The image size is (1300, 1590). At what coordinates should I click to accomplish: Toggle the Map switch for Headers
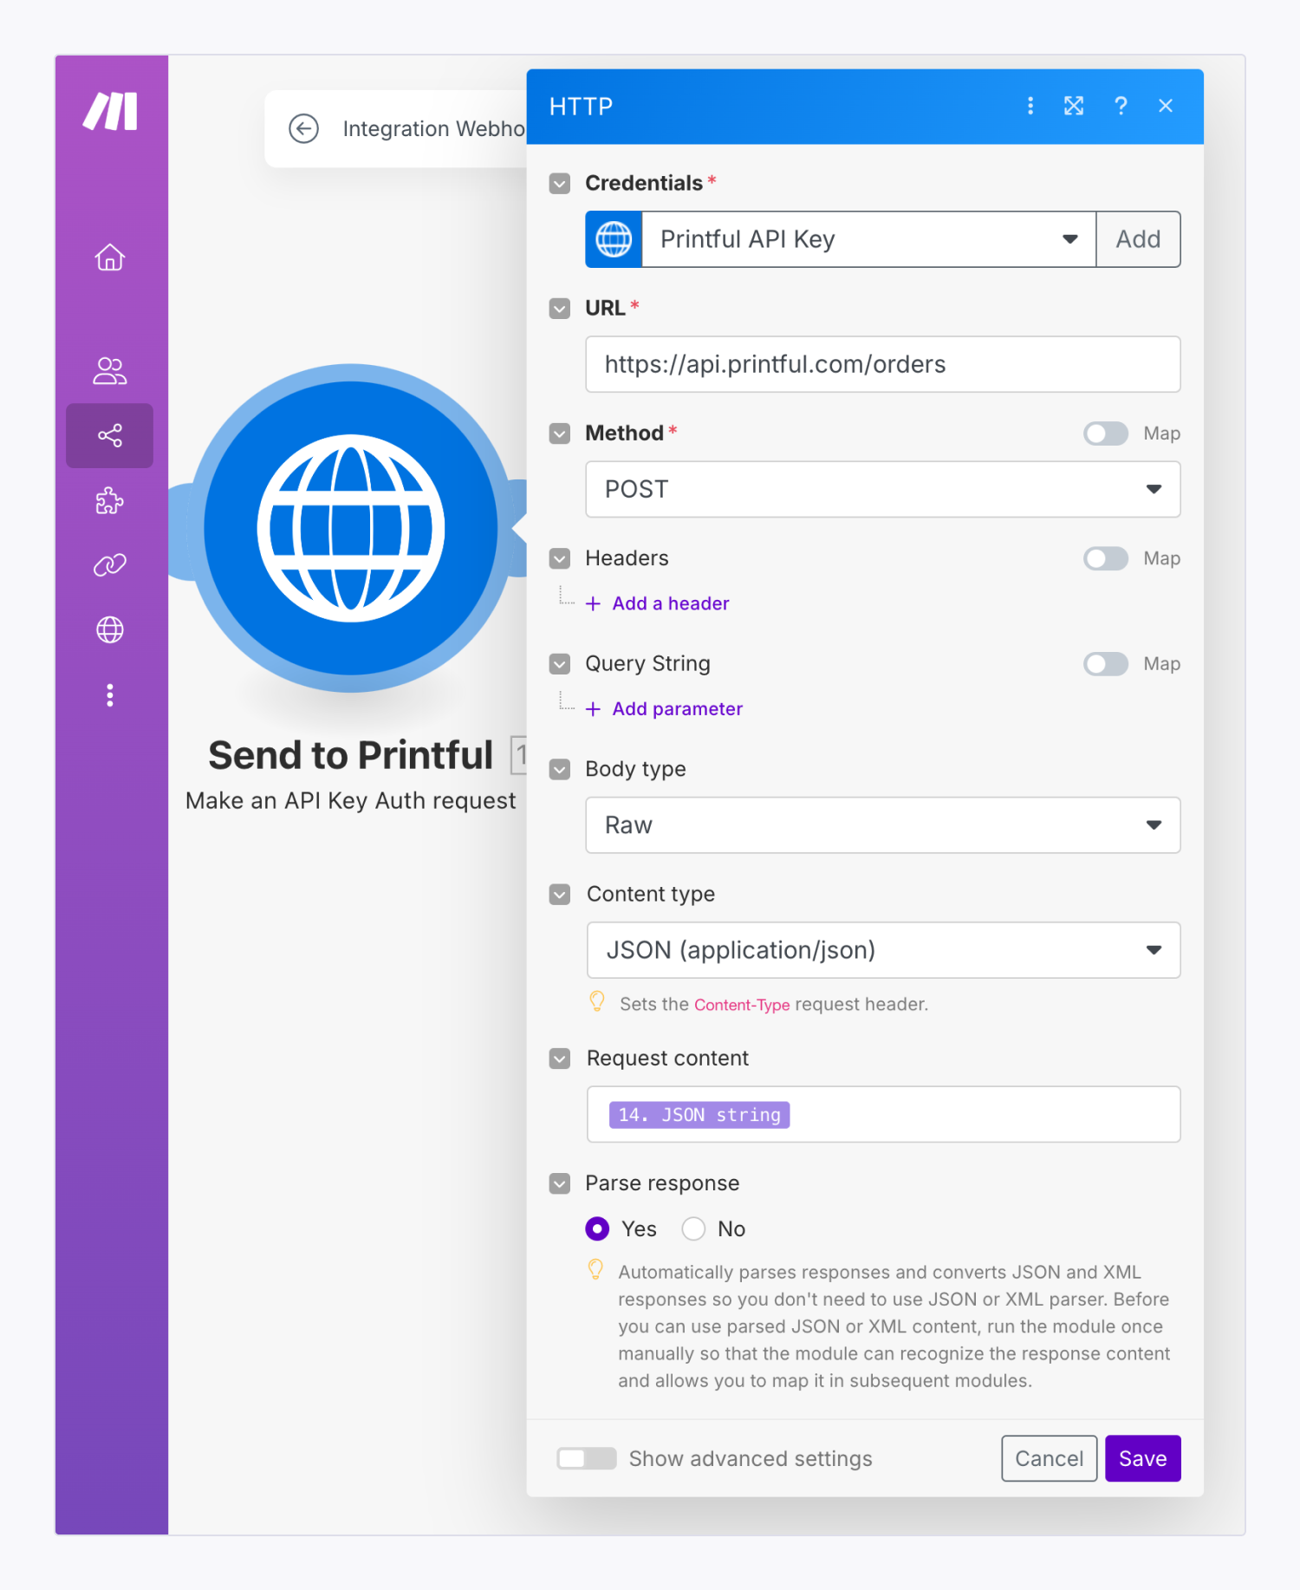[x=1106, y=558]
